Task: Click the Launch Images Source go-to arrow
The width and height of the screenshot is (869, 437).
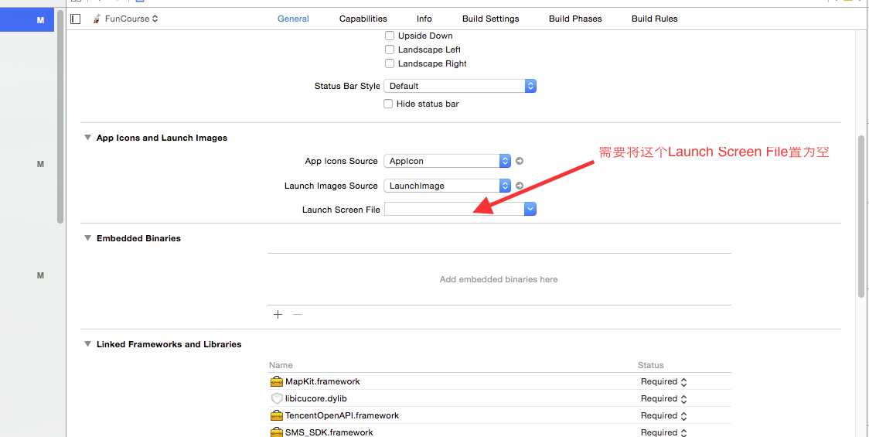Action: point(520,186)
